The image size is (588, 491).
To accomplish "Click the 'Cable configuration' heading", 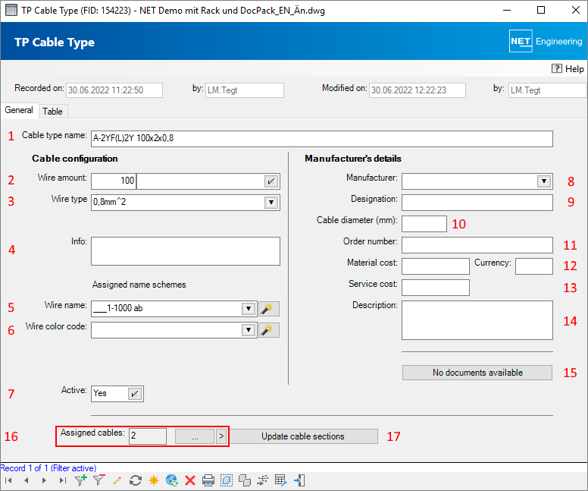I will 74,159.
